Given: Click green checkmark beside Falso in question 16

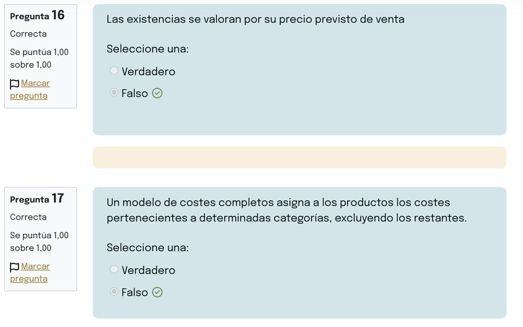Looking at the screenshot, I should (x=157, y=93).
